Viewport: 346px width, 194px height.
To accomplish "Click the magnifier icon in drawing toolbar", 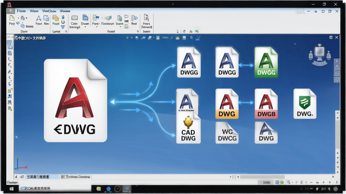I will click(191, 38).
